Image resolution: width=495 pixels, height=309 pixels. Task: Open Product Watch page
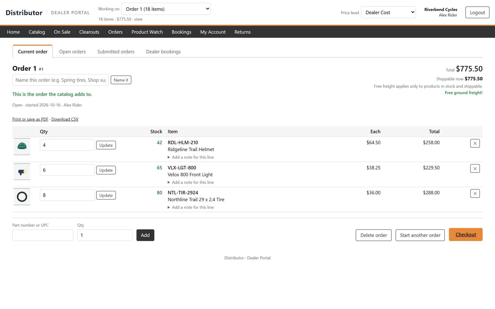point(147,32)
